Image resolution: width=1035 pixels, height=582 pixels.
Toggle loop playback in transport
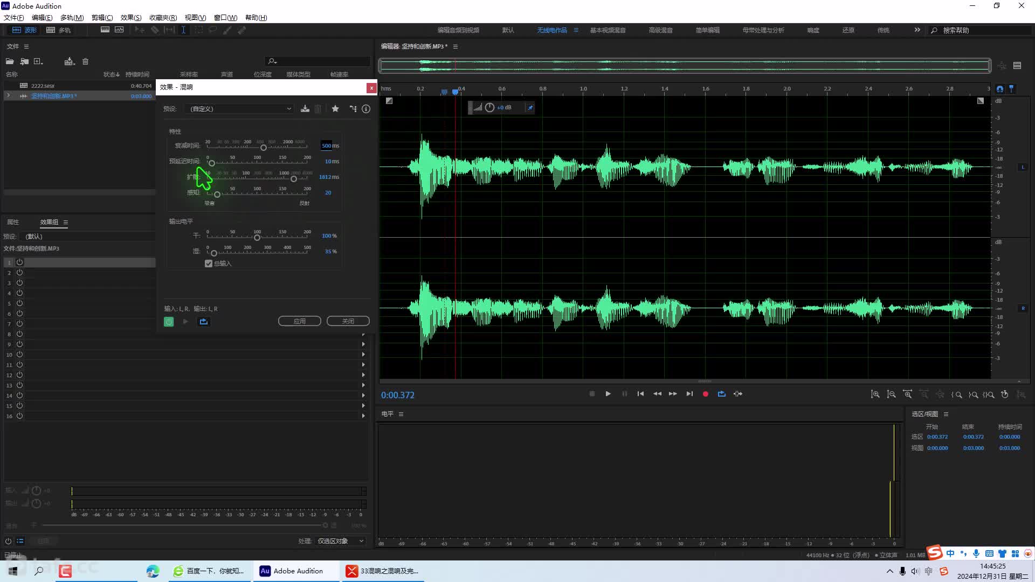(722, 394)
